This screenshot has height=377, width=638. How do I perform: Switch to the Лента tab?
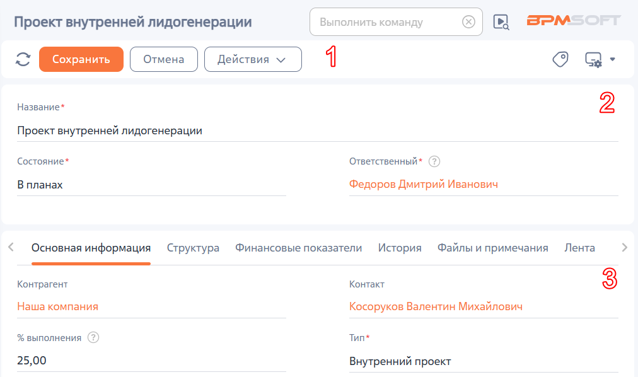tap(579, 248)
